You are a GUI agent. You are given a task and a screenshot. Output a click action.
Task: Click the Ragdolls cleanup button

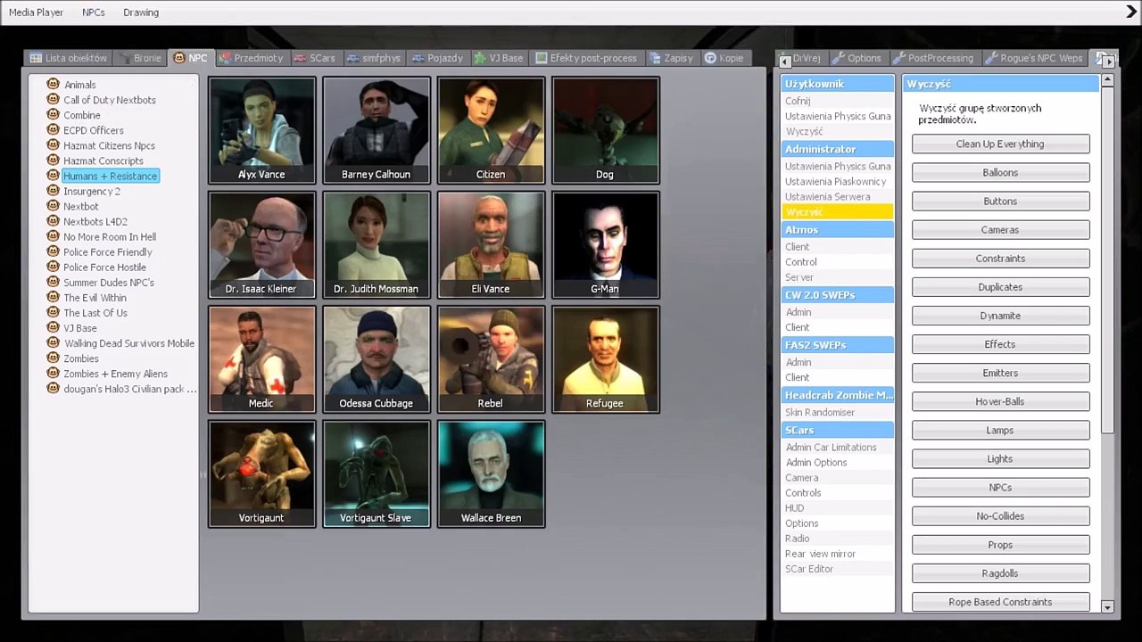(x=1000, y=573)
